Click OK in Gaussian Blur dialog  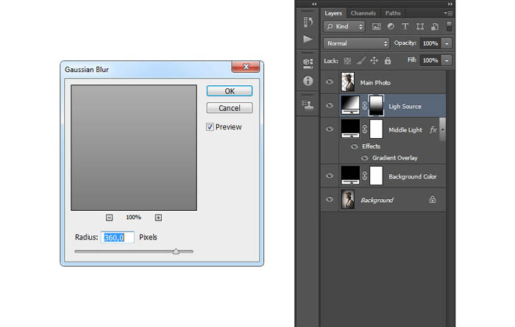tap(230, 91)
